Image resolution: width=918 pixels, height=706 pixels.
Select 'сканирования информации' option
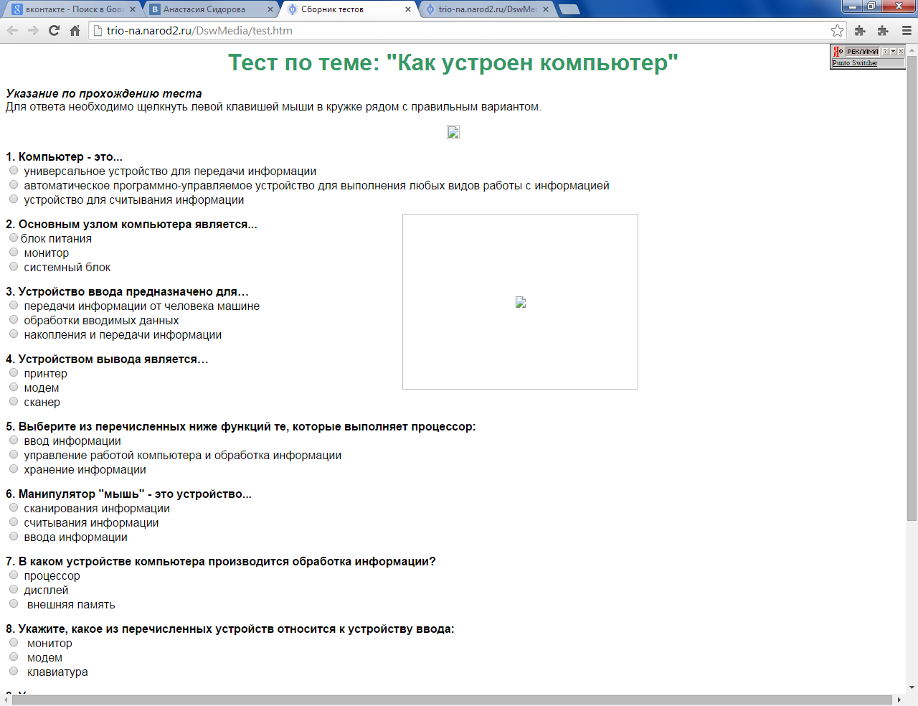pos(14,507)
